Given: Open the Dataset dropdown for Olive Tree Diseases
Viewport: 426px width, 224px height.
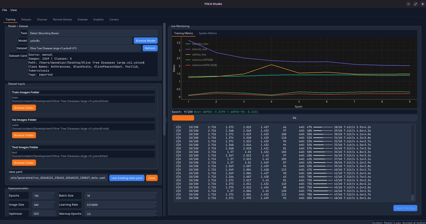Looking at the screenshot, I should (x=85, y=48).
